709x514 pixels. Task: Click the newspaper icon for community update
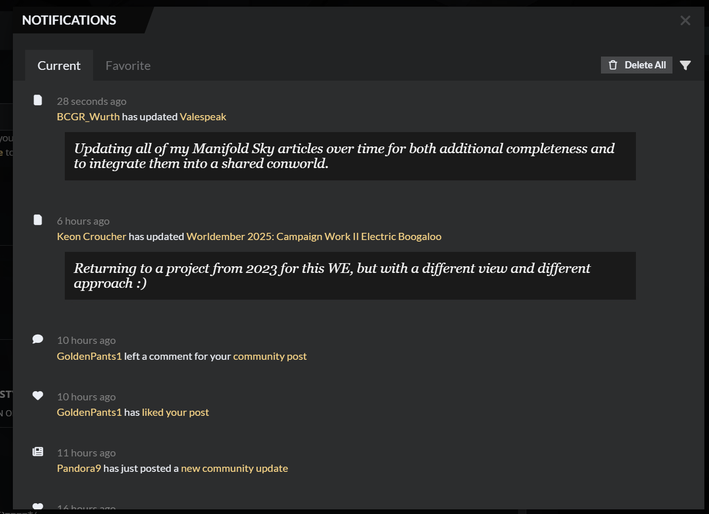click(38, 452)
